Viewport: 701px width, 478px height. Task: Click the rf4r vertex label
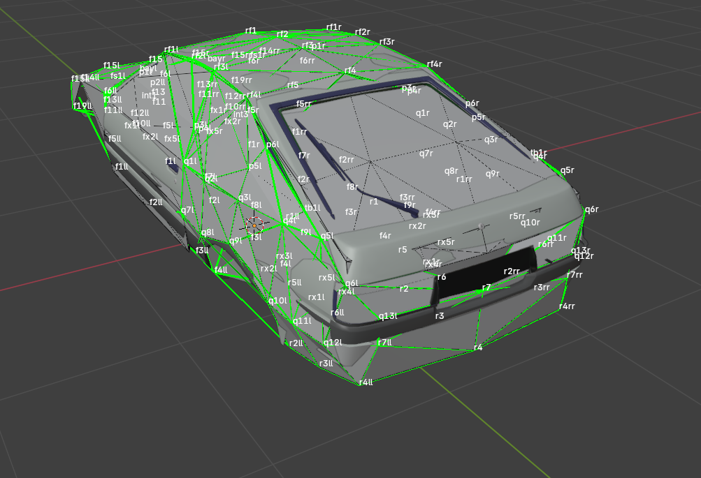click(x=434, y=64)
